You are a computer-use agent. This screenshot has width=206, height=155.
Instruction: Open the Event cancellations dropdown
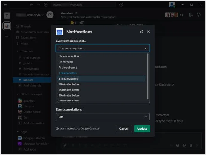pos(103,117)
